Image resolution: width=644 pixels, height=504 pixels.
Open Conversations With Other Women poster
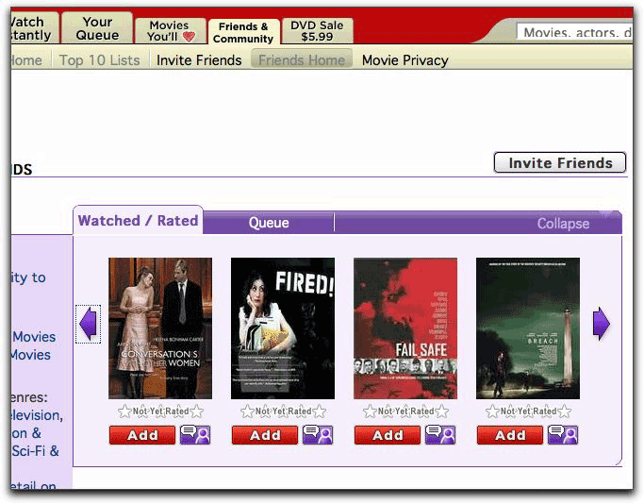click(160, 328)
